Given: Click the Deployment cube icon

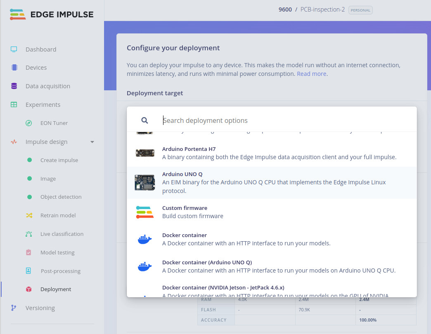Looking at the screenshot, I should (28, 289).
